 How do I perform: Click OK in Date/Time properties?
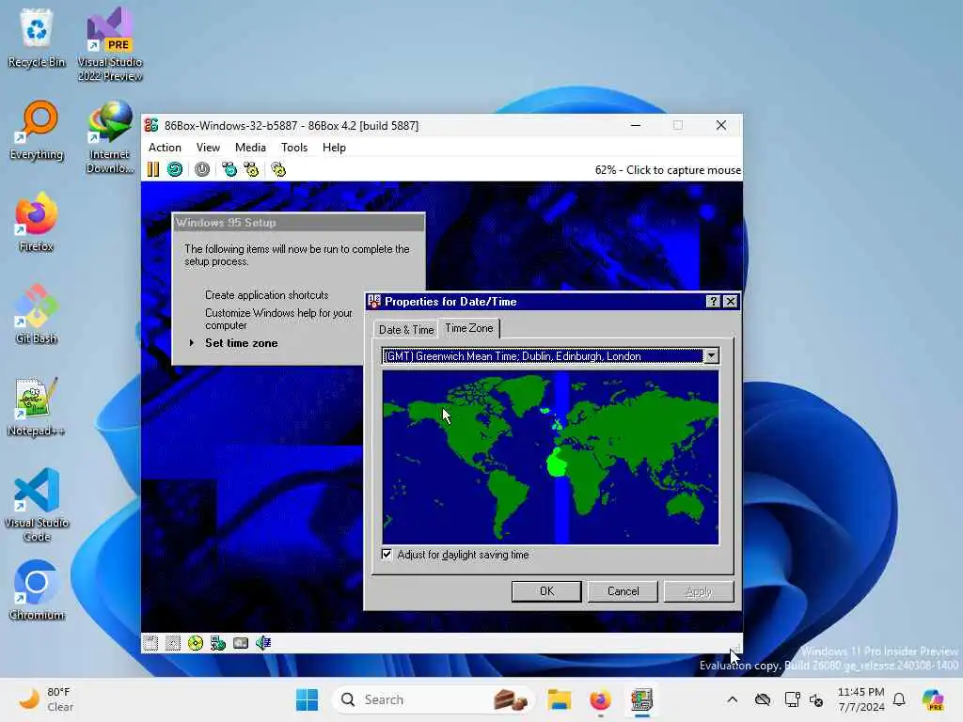[546, 591]
